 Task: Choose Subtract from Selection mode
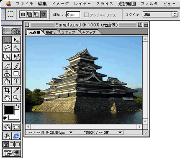pos(36,14)
